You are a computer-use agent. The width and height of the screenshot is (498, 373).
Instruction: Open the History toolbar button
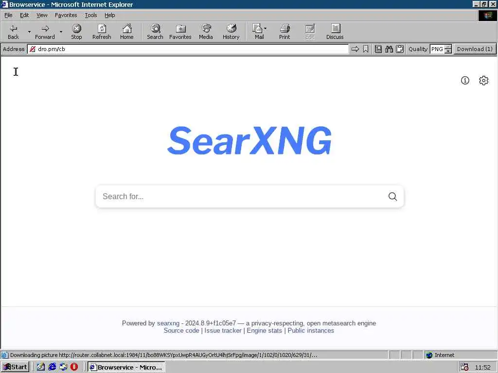coord(231,32)
